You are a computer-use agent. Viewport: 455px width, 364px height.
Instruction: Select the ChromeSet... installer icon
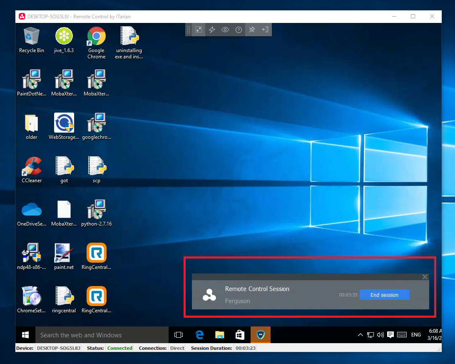tap(31, 300)
